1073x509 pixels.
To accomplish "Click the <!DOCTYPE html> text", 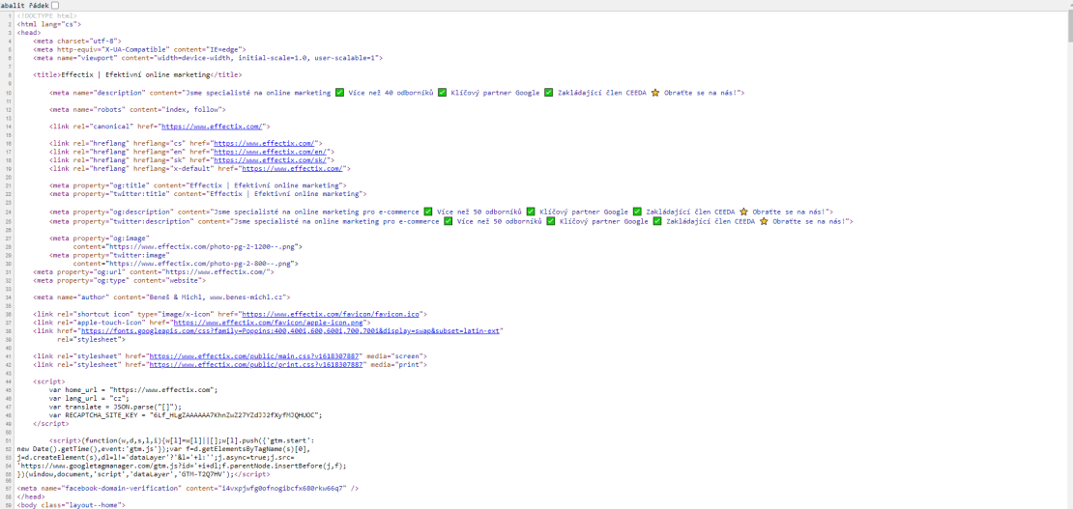I will (x=47, y=15).
